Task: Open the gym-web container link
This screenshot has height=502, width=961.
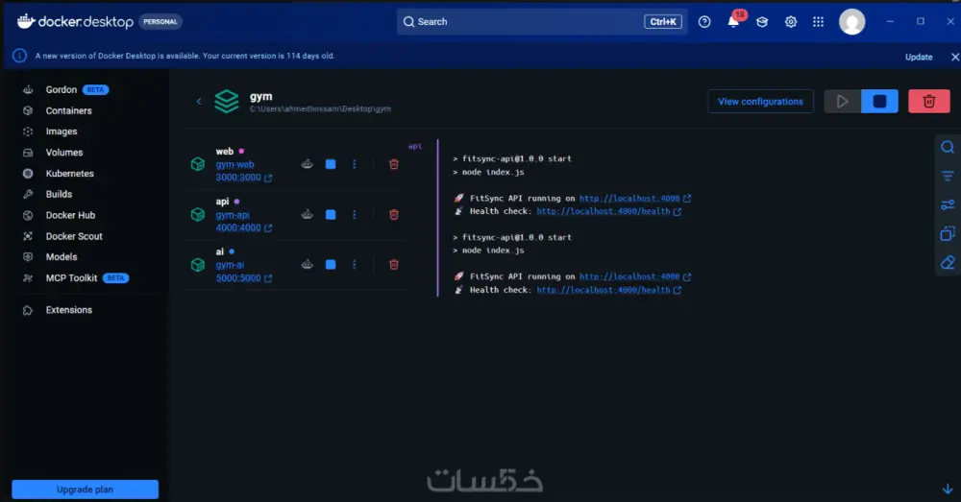Action: (234, 164)
